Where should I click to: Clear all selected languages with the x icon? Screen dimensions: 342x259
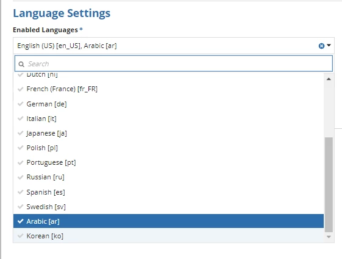[321, 46]
